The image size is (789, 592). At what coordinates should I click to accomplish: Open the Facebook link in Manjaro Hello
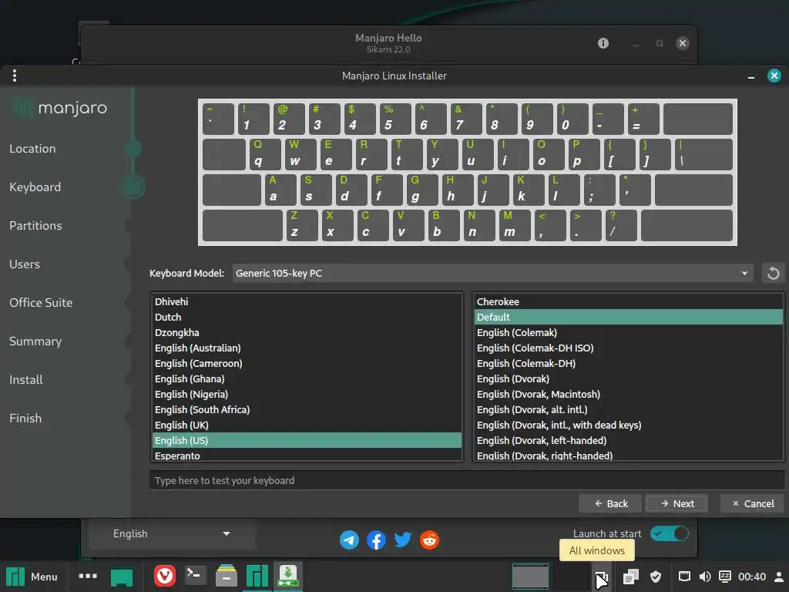click(376, 540)
